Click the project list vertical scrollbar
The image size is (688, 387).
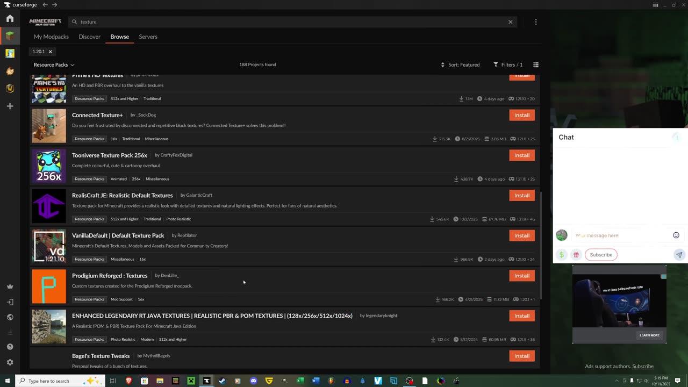pyautogui.click(x=541, y=245)
